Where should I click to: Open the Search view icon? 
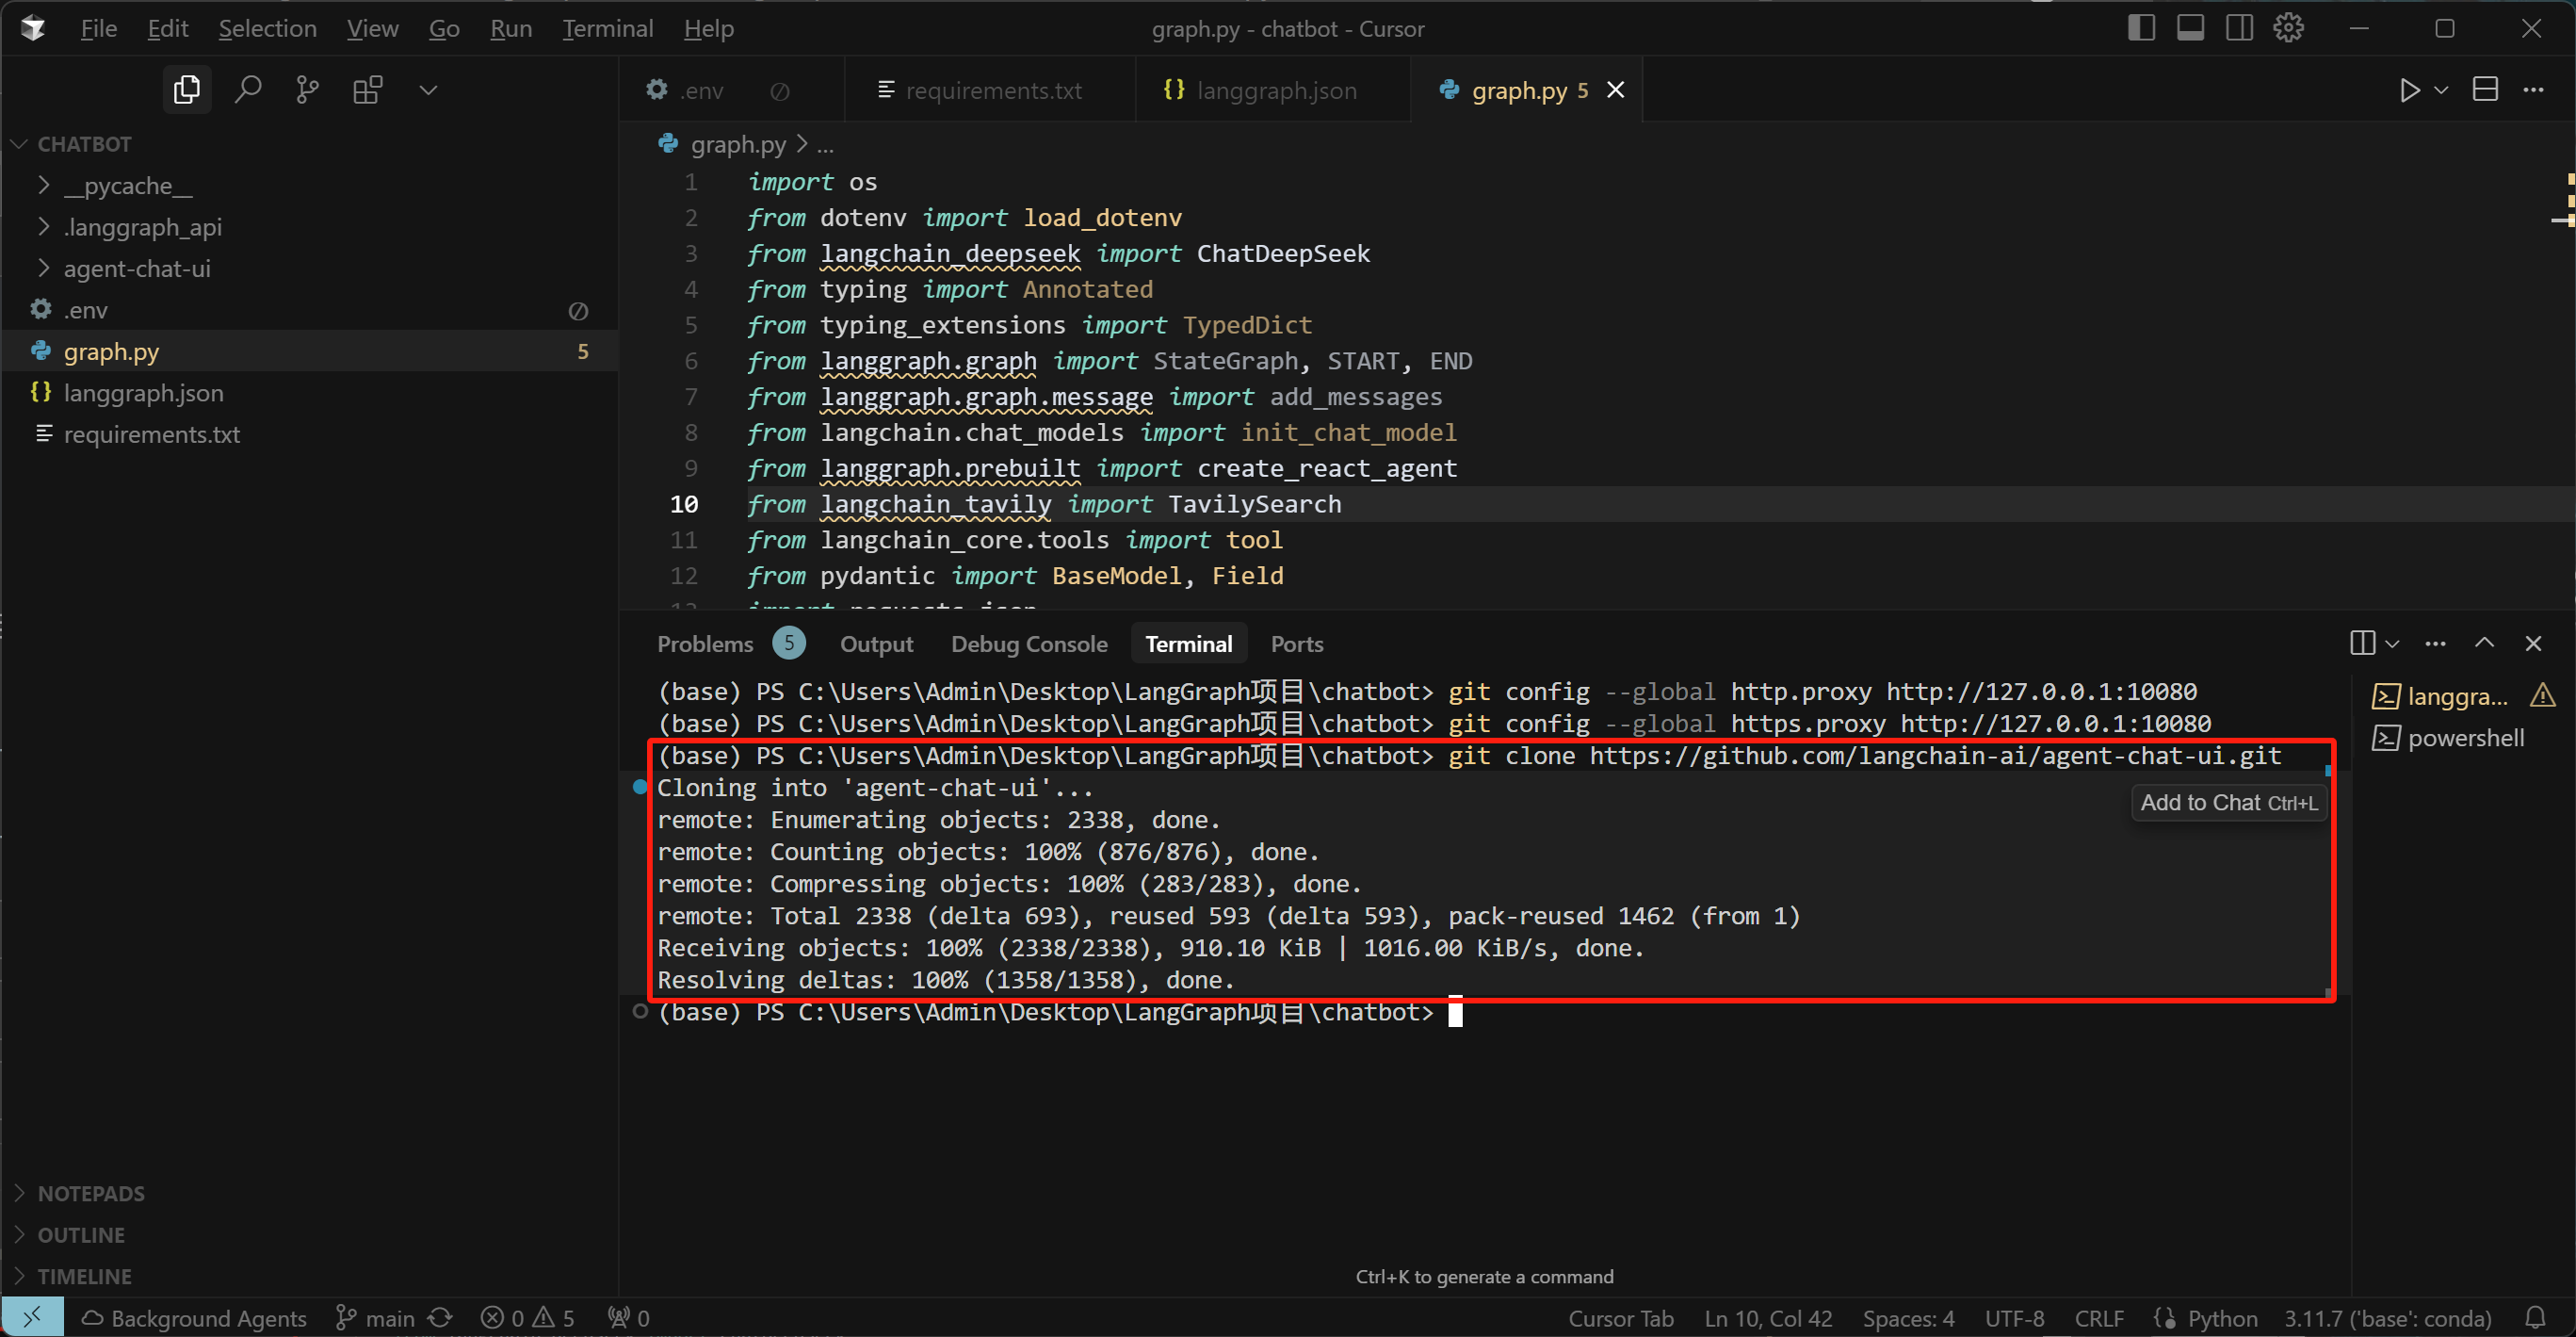click(247, 90)
